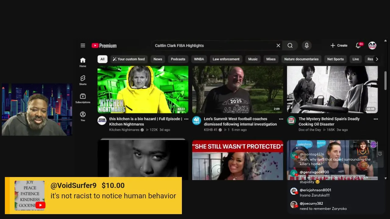Select the Net Sports chip

[335, 59]
